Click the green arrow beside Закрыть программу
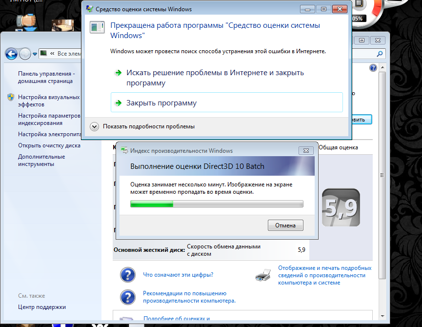The height and width of the screenshot is (327, 422). click(118, 103)
